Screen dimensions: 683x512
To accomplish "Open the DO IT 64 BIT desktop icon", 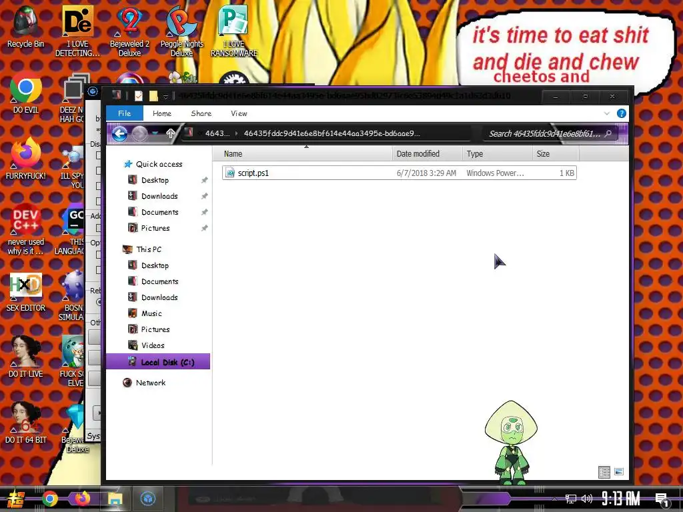I will (x=26, y=423).
